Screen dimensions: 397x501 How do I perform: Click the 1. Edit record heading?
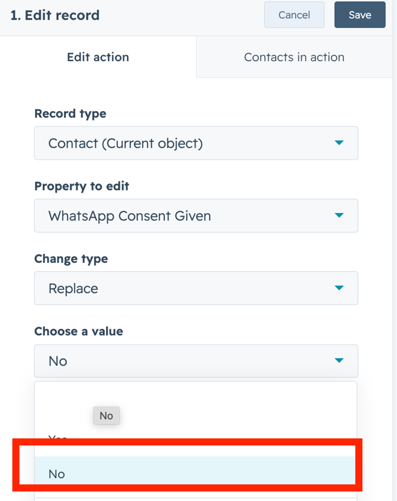55,15
